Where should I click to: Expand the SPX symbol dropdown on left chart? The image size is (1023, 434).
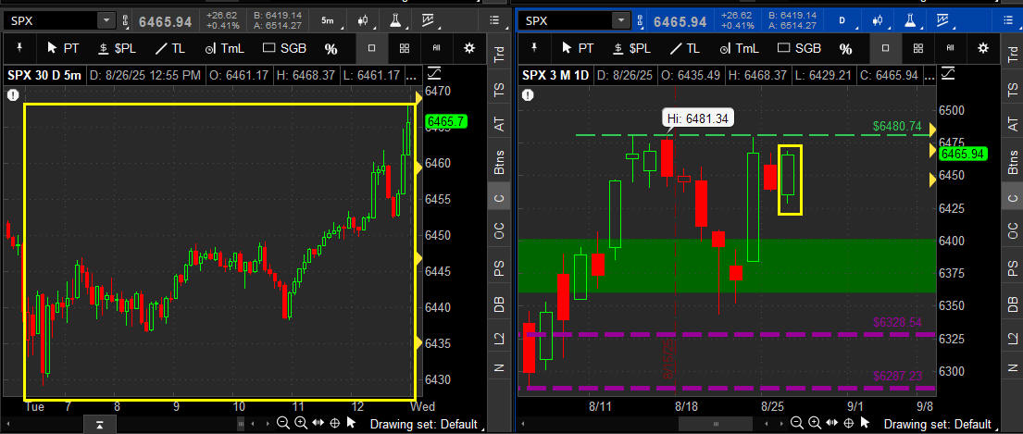[106, 21]
